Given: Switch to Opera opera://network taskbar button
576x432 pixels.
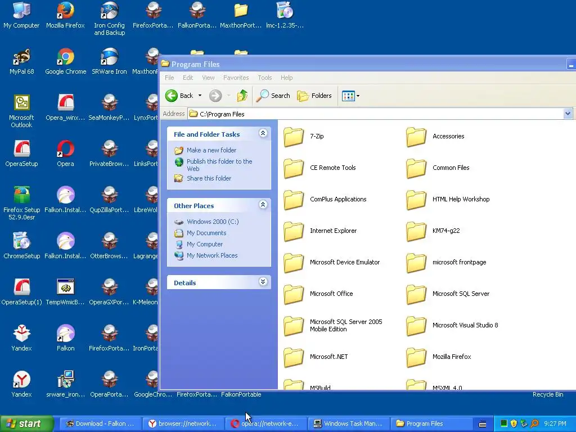Looking at the screenshot, I should (x=265, y=424).
